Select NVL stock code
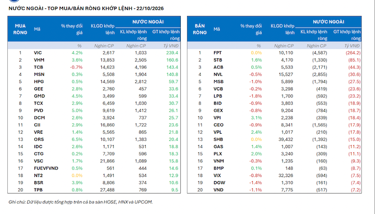The width and height of the screenshot is (375, 214). click(218, 74)
